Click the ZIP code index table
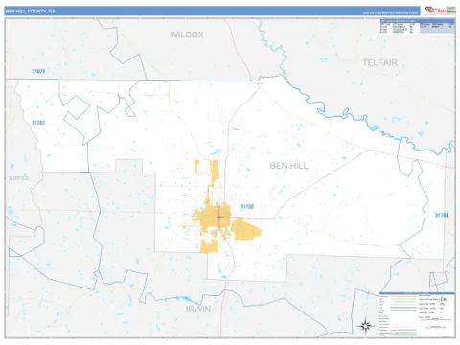460x345 pixels. [x=417, y=27]
